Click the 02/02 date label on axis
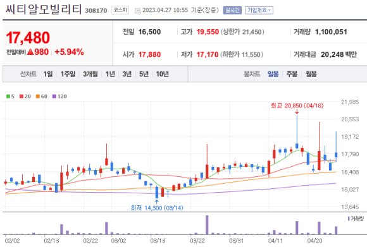The height and width of the screenshot is (247, 367). 12,241
